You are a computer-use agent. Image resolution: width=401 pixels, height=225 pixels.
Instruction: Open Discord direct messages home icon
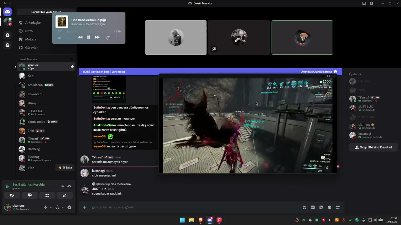[x=8, y=12]
